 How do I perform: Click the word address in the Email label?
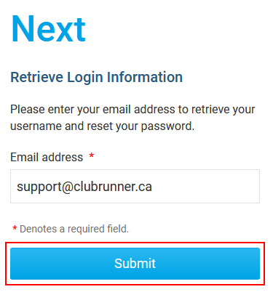coord(63,158)
